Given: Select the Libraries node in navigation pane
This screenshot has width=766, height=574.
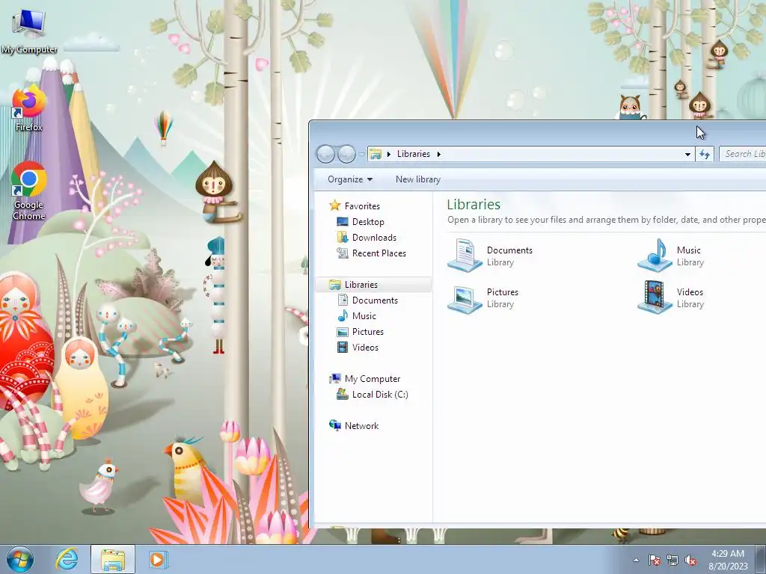Looking at the screenshot, I should click(x=374, y=285).
